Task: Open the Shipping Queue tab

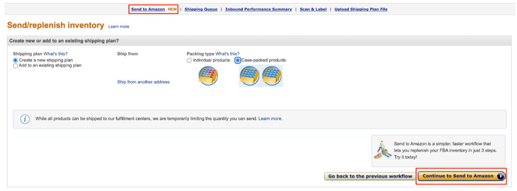Action: click(201, 9)
